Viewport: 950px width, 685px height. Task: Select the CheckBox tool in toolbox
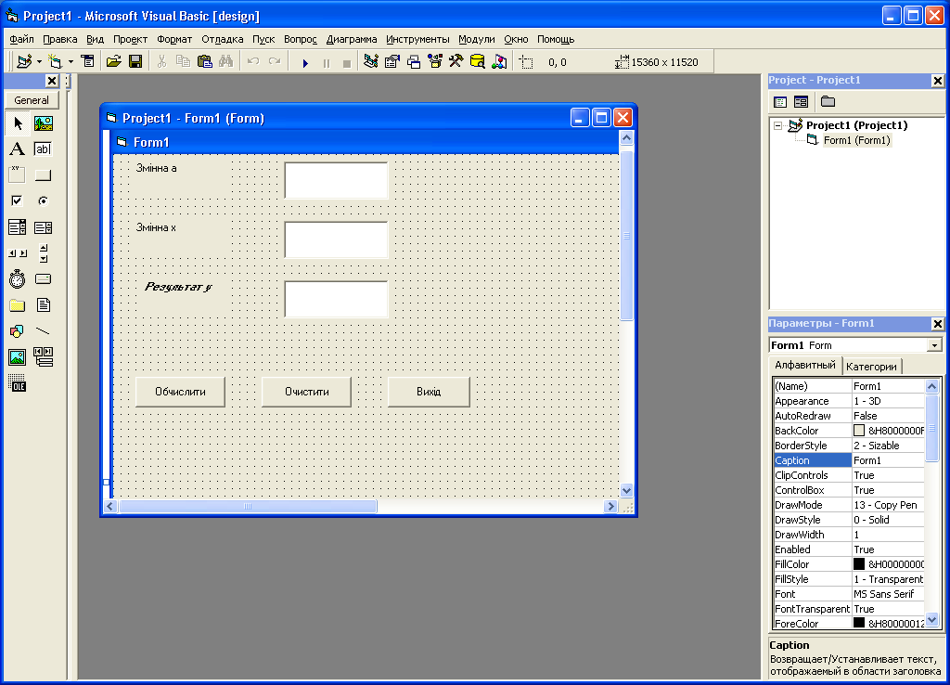point(18,200)
